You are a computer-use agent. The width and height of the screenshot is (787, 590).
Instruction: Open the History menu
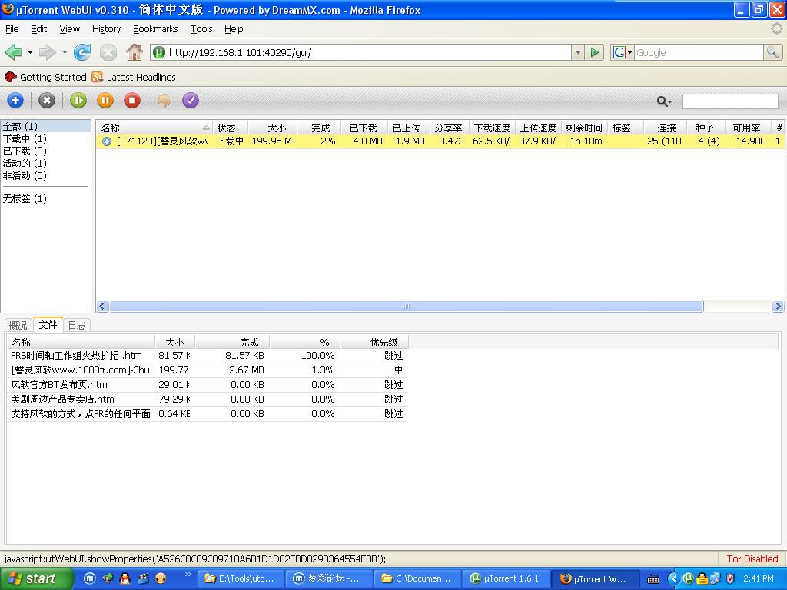[x=106, y=29]
